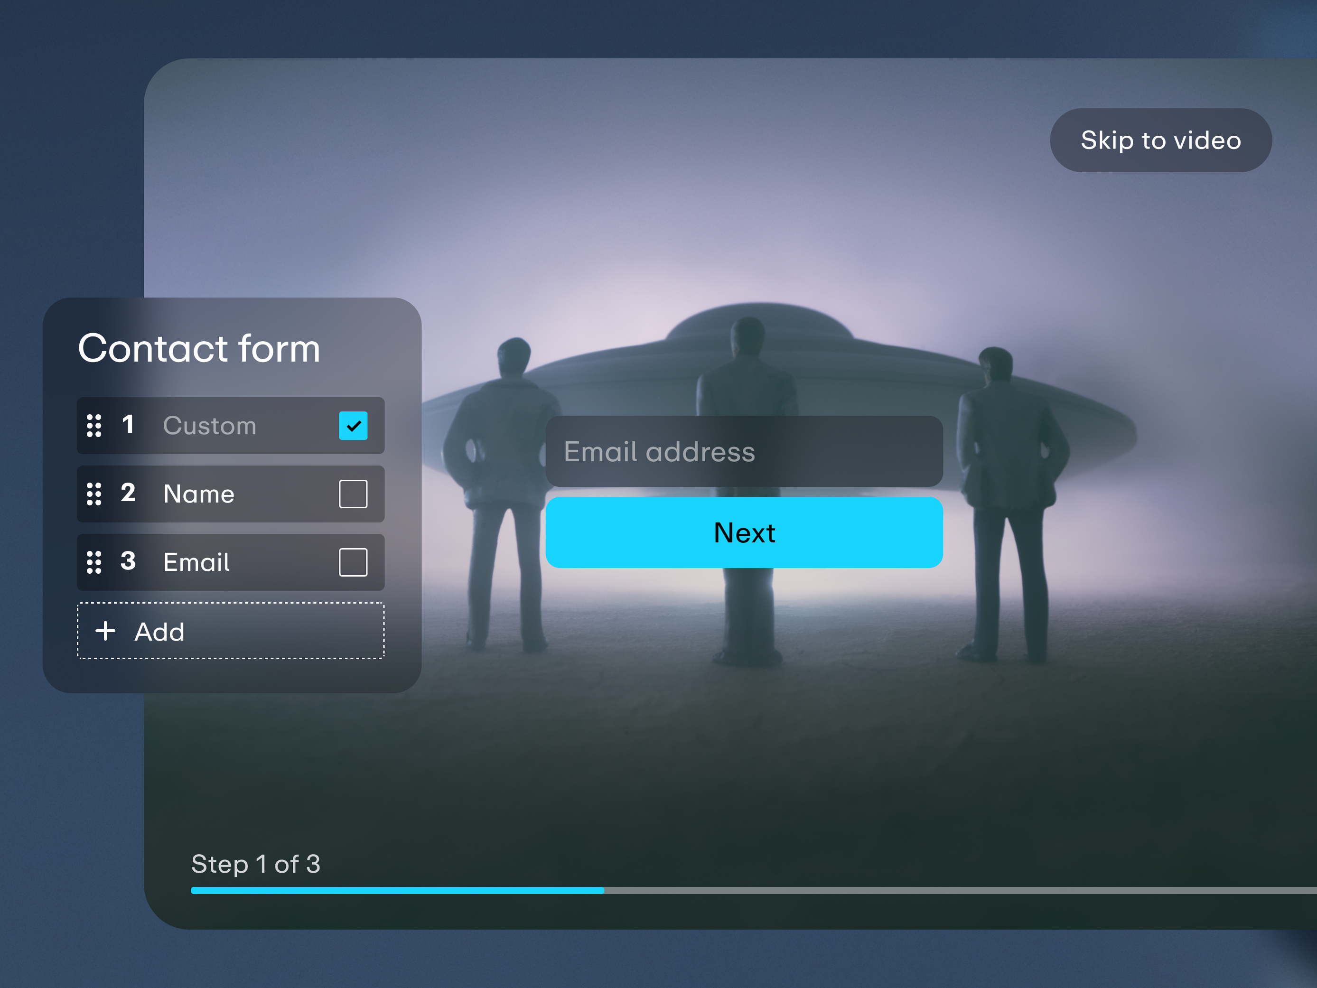Select the Name field label
Image resolution: width=1317 pixels, height=988 pixels.
tap(199, 494)
